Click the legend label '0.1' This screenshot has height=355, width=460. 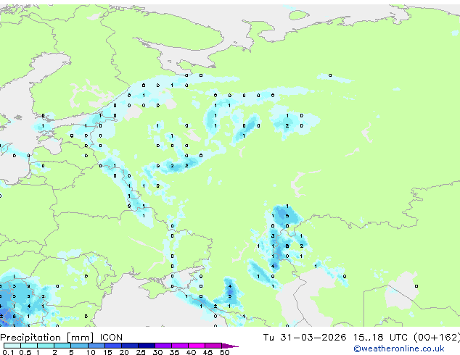pos(8,352)
